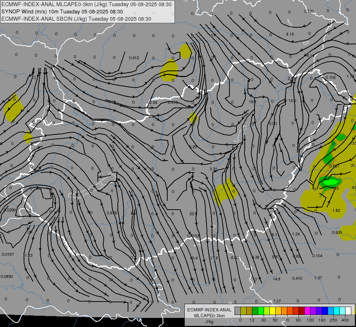The width and height of the screenshot is (356, 327).
Task: Click the 0.131 value on the map
Action: pyautogui.click(x=309, y=11)
